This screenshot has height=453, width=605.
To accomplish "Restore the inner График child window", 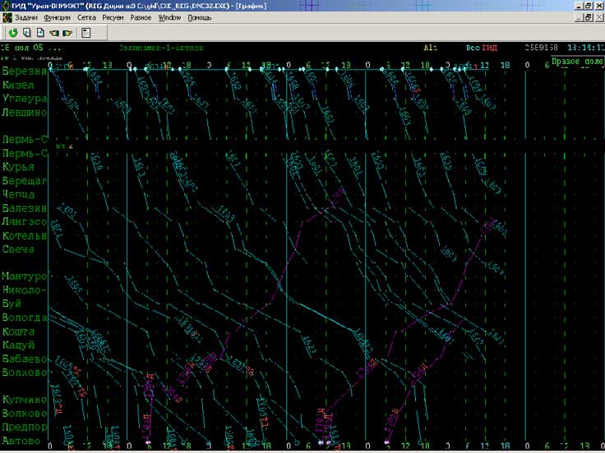I will pos(588,18).
